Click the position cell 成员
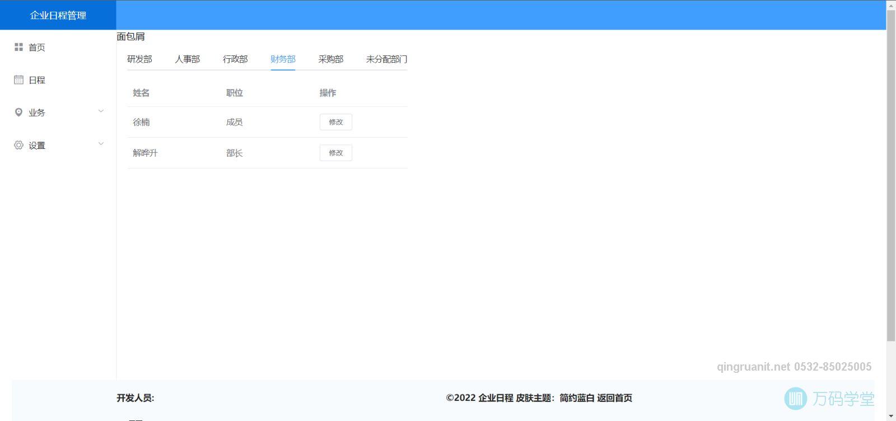896x421 pixels. 235,122
